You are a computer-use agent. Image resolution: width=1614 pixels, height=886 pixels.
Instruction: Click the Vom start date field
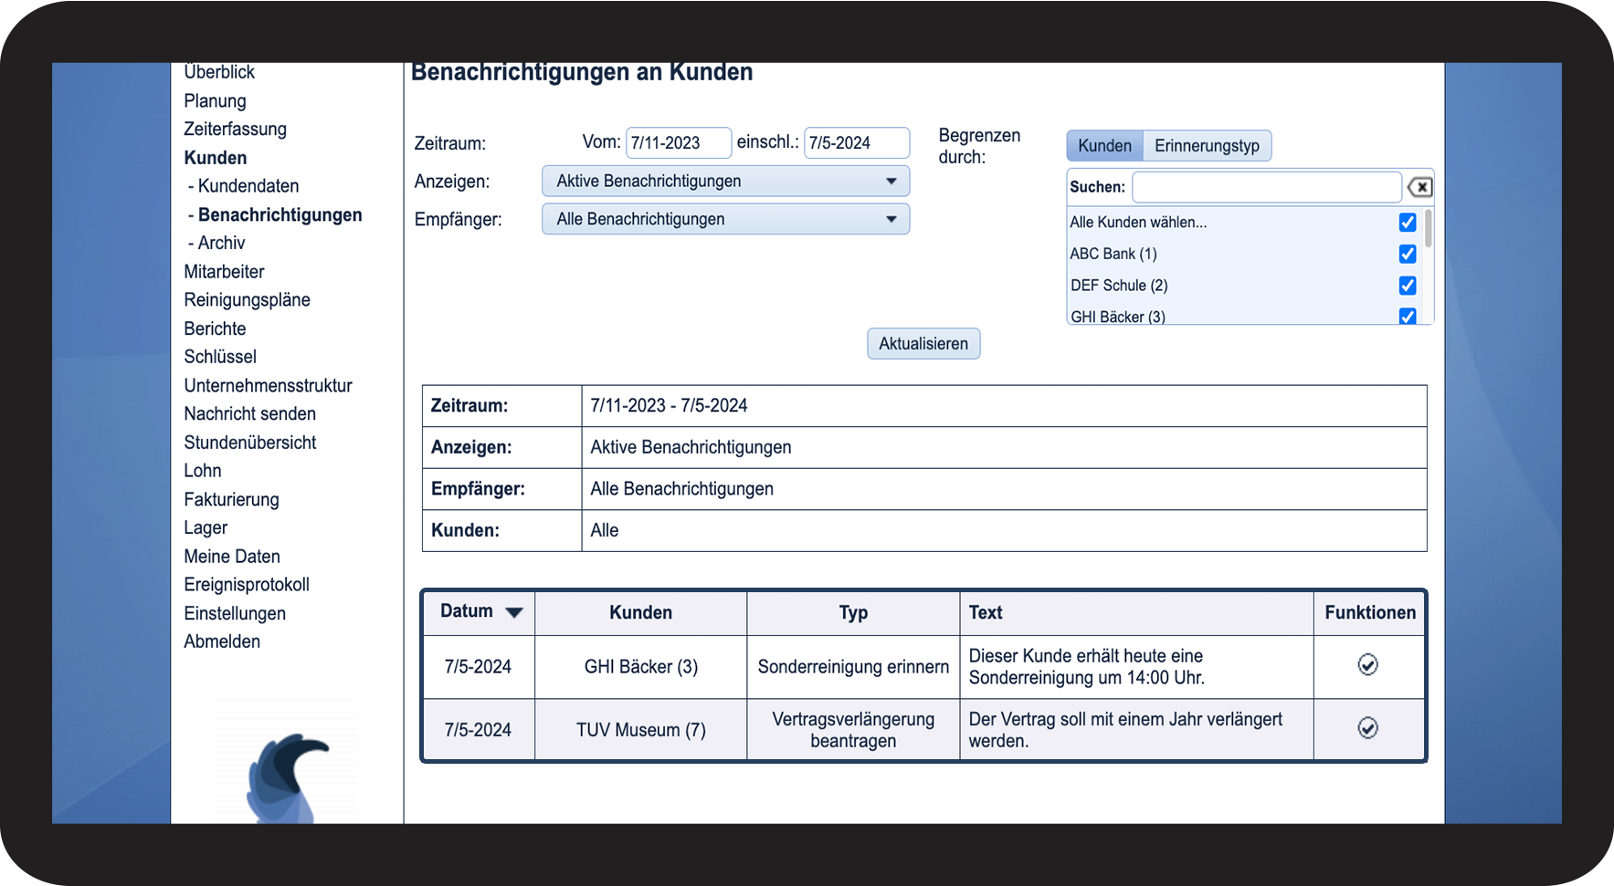pyautogui.click(x=679, y=143)
